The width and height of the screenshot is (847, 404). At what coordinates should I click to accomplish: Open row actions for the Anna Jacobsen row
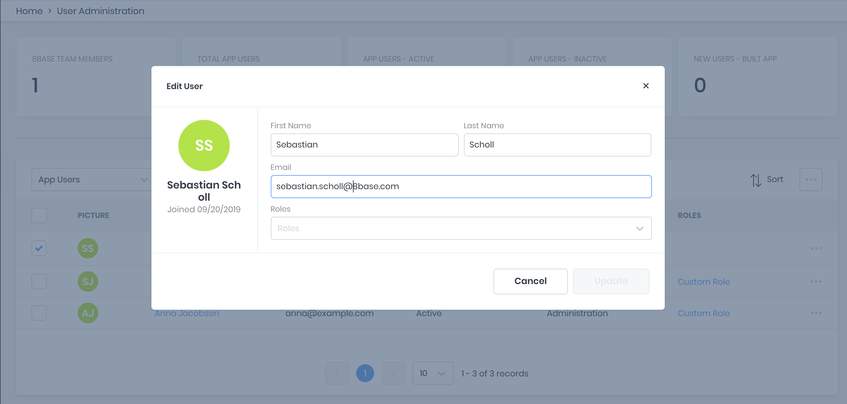click(816, 313)
